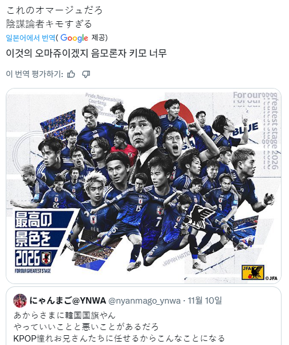Click the '일본어에서 번역' link
The height and width of the screenshot is (345, 289).
click(x=30, y=38)
